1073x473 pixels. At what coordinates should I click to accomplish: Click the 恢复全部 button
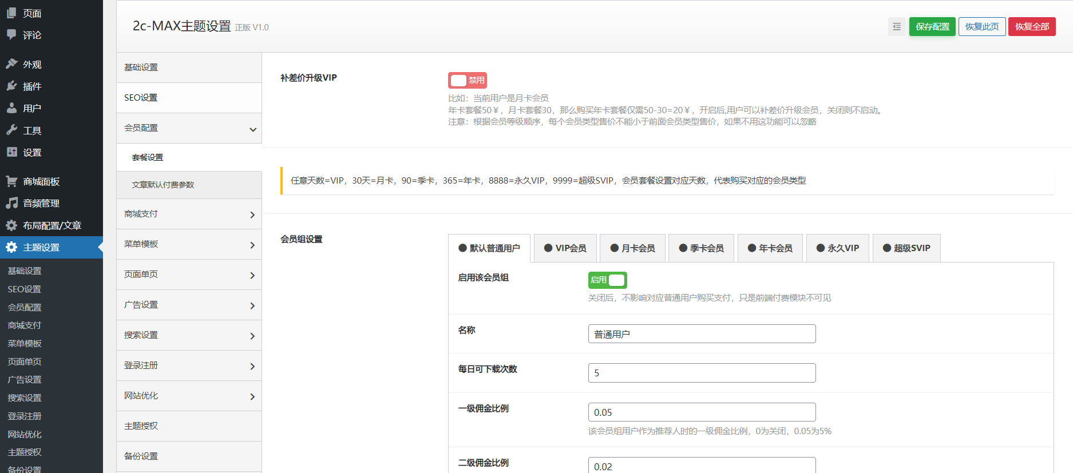tap(1032, 27)
